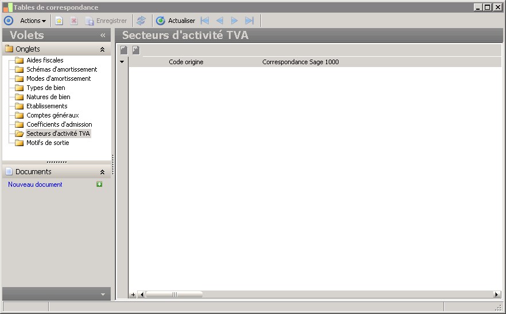Select Etablissements folder
This screenshot has width=506, height=314.
pyautogui.click(x=47, y=106)
